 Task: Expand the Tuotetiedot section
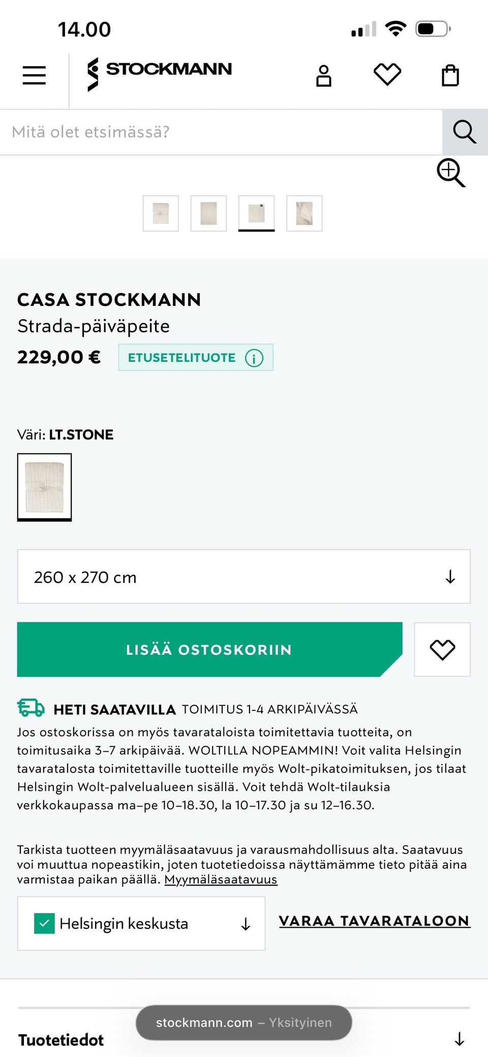pyautogui.click(x=459, y=1039)
